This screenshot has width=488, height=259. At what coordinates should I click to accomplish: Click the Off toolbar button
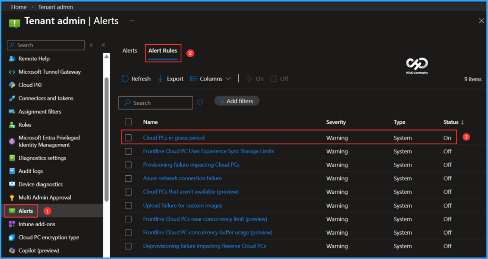[x=279, y=79]
